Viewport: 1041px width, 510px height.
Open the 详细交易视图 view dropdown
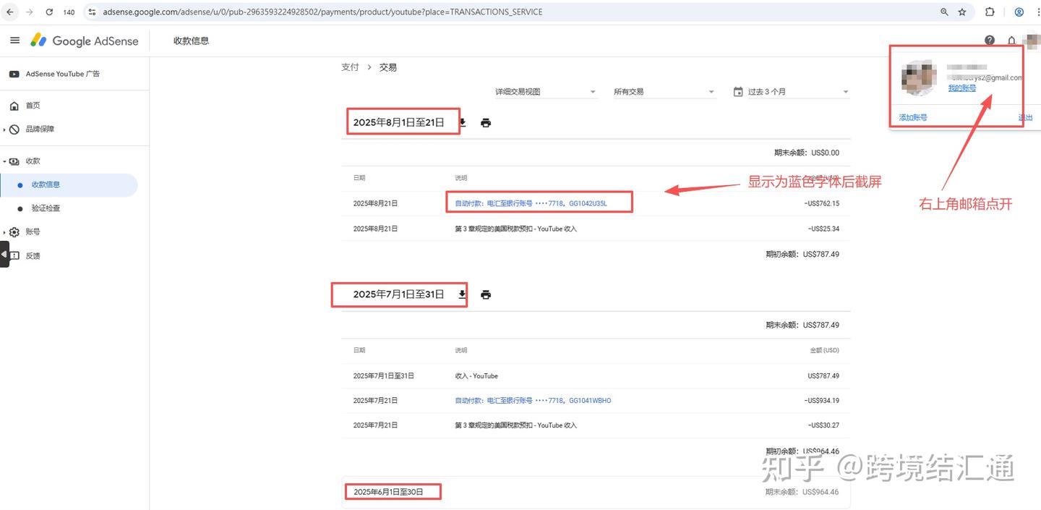pos(546,92)
